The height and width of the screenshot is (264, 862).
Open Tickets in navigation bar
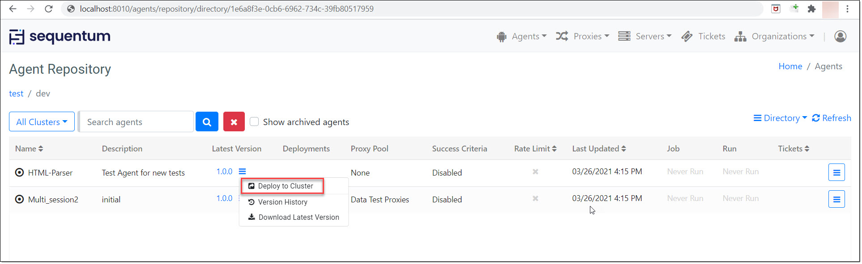point(703,36)
